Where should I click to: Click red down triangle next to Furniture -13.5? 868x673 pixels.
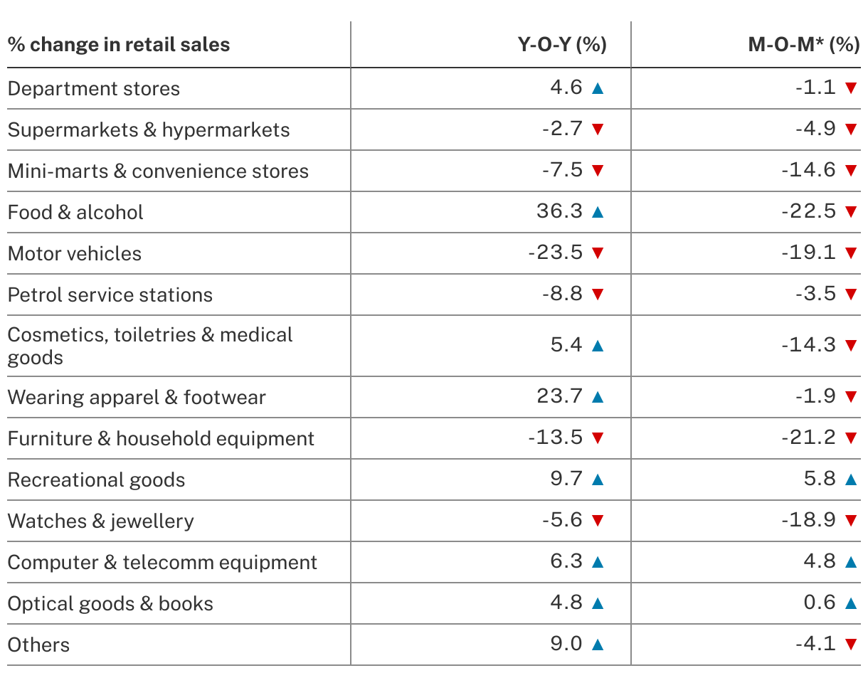point(598,438)
